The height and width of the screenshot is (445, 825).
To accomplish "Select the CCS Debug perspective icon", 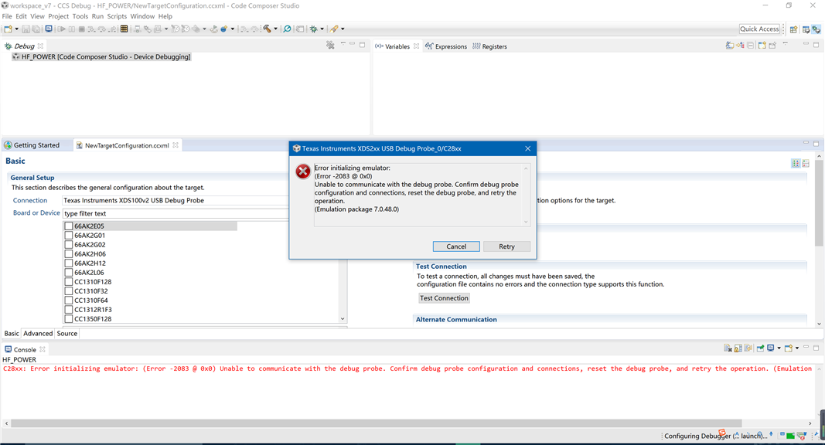I will click(816, 29).
